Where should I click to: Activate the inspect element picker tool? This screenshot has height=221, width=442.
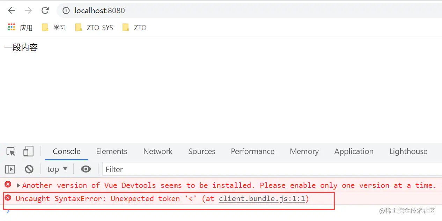(x=11, y=151)
